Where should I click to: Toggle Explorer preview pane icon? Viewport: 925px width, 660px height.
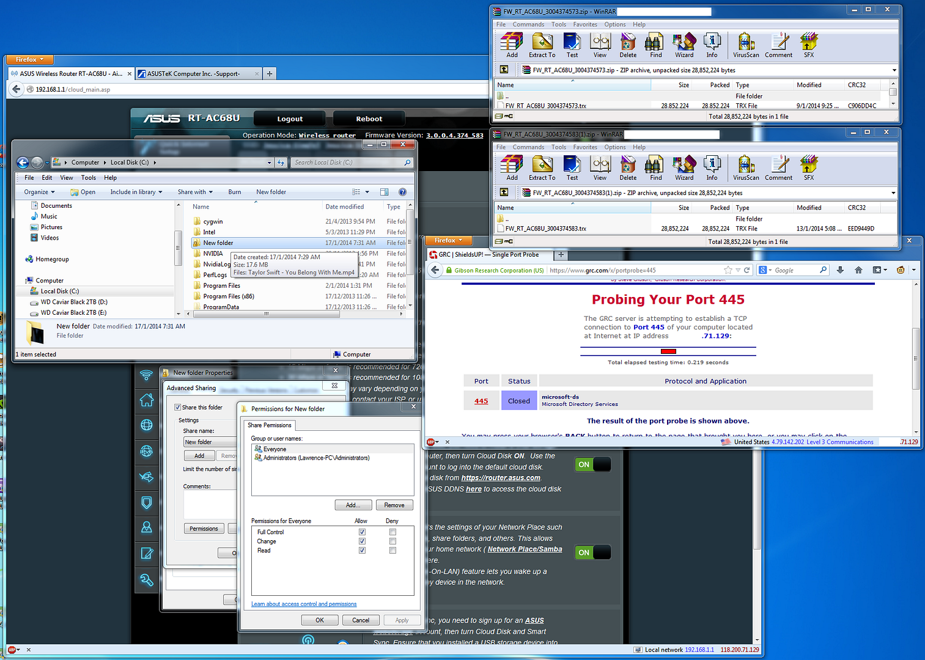384,192
